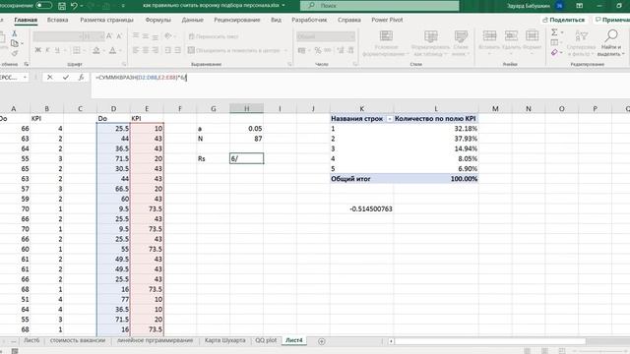Open the Разметка страницы tab
The image size is (630, 354).
[106, 20]
